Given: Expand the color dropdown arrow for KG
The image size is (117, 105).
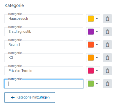Looking at the screenshot, I should (97, 57).
